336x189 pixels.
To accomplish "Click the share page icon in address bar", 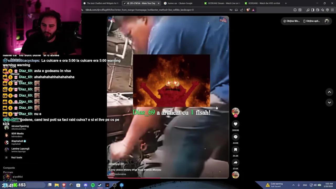I will click(242, 10).
